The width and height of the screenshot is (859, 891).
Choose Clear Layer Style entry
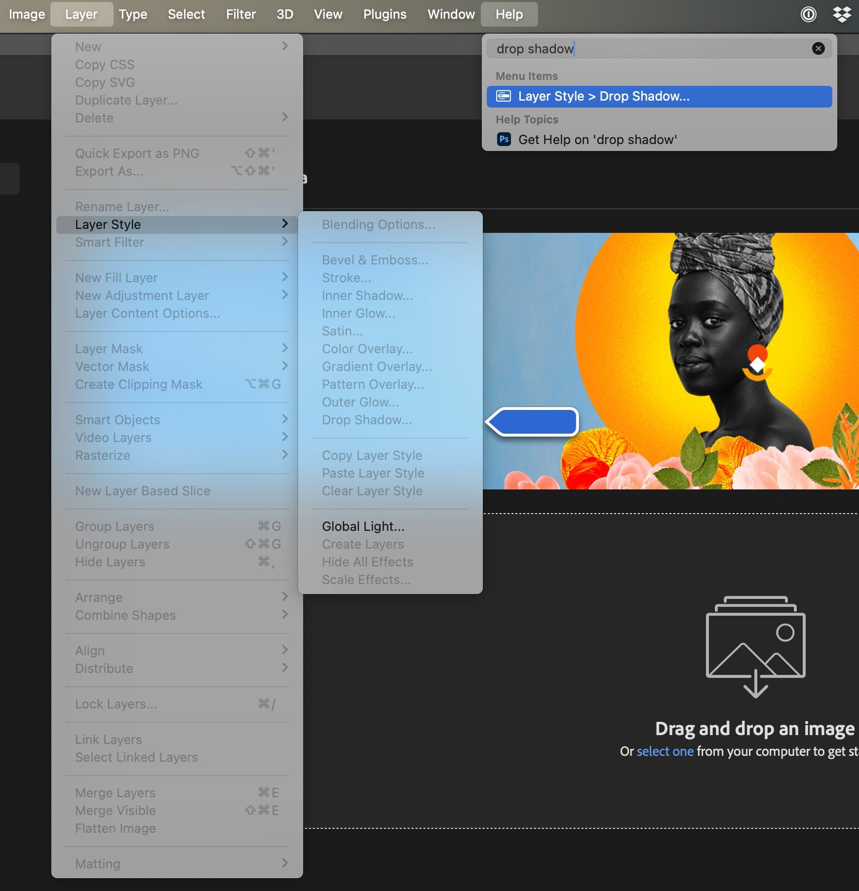[390, 491]
